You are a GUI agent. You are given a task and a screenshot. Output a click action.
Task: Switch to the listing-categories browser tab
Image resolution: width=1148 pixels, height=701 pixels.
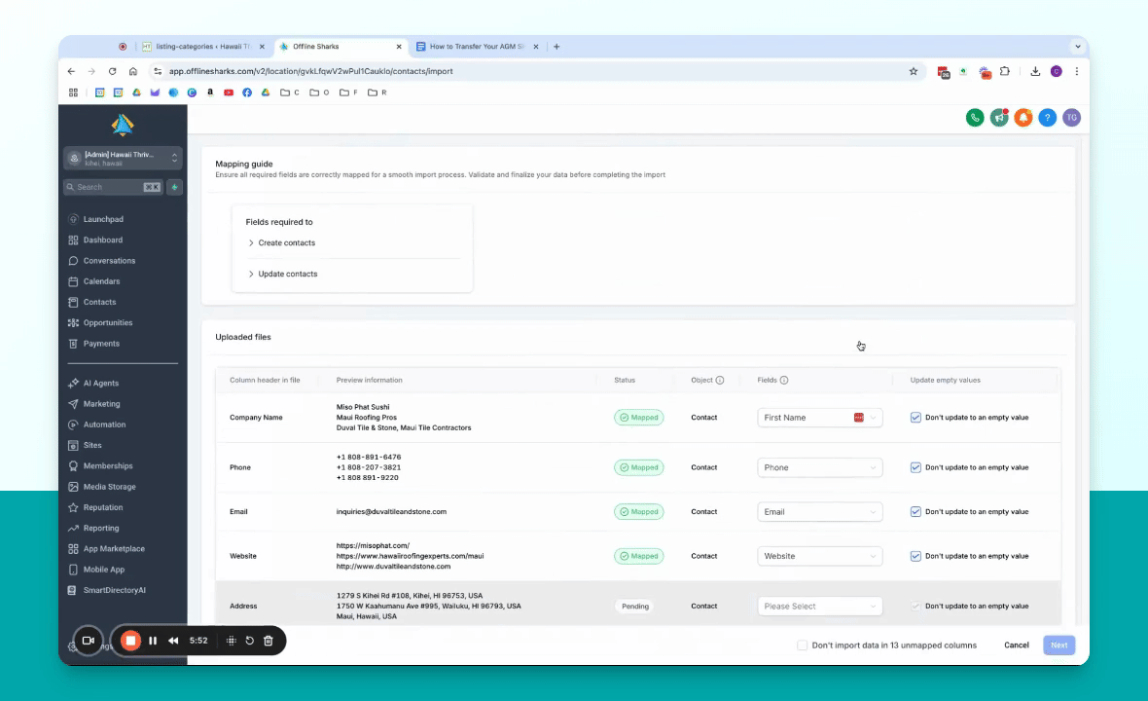point(202,46)
